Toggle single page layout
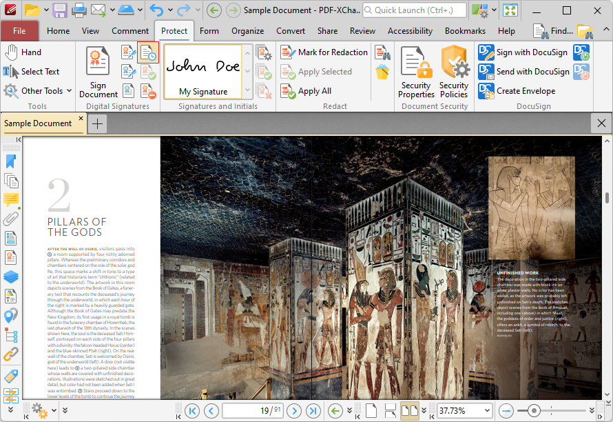 pyautogui.click(x=371, y=411)
